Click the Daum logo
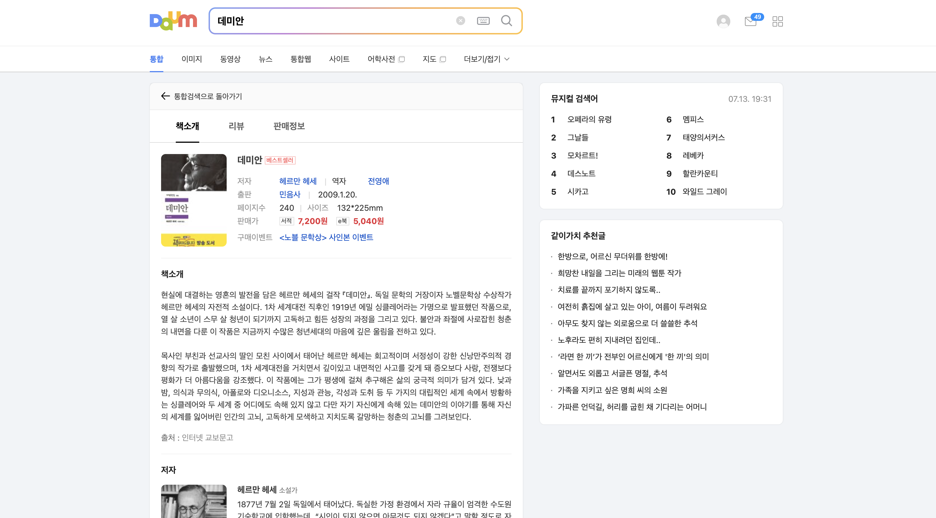 [x=173, y=21]
